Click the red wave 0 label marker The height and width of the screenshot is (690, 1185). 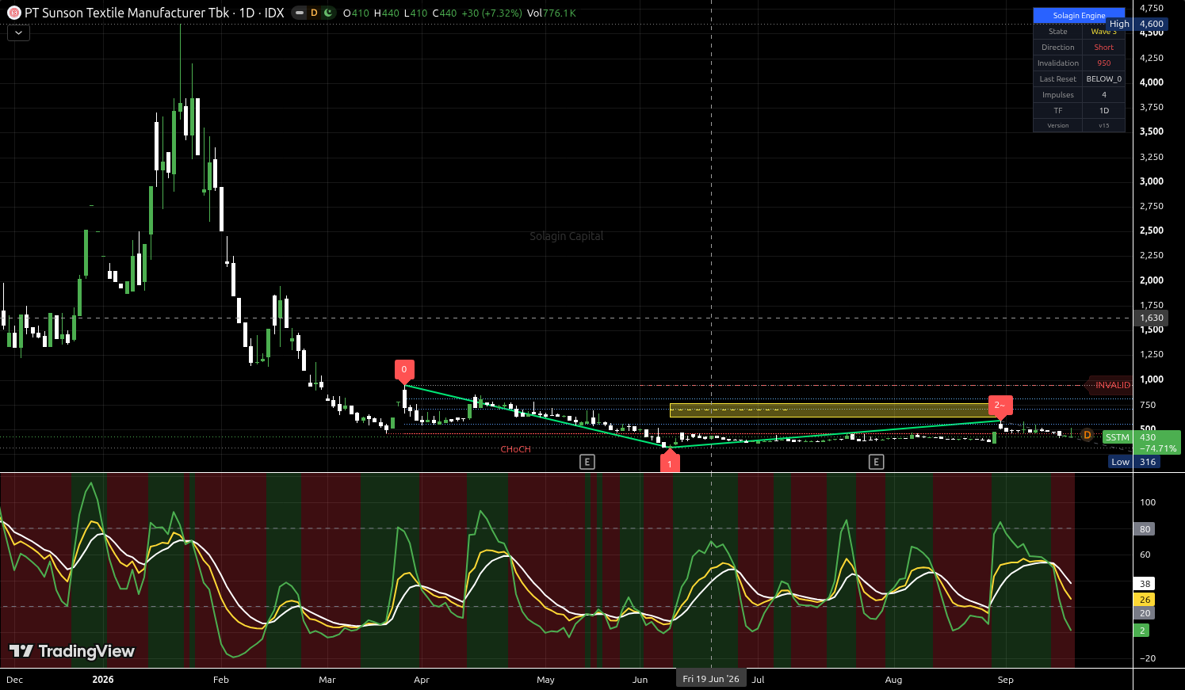[x=404, y=371]
